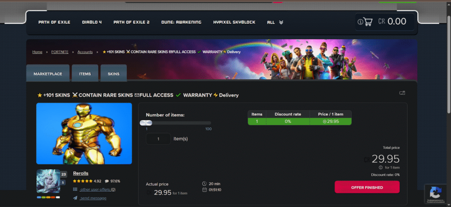Click the list icon beside other user offers
451x207 pixels.
[x=75, y=189]
